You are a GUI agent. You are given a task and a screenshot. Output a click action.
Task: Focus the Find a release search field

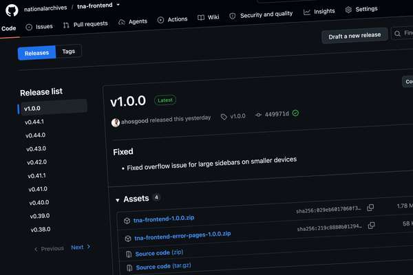click(x=402, y=33)
